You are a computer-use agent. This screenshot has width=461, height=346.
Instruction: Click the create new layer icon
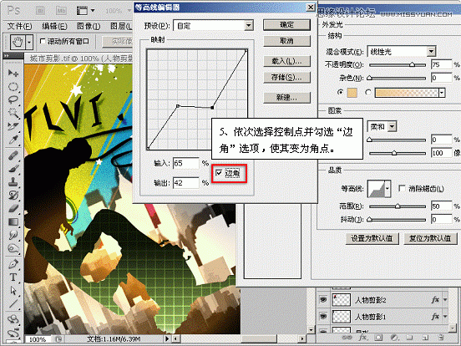click(x=424, y=338)
